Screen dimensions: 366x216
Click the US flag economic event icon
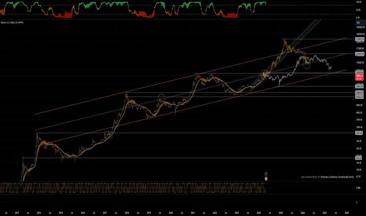click(266, 179)
